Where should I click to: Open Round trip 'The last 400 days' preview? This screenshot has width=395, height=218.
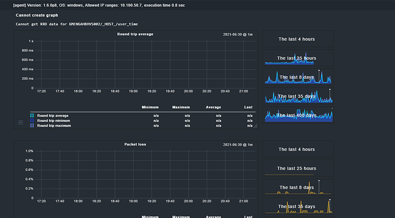coord(298,115)
